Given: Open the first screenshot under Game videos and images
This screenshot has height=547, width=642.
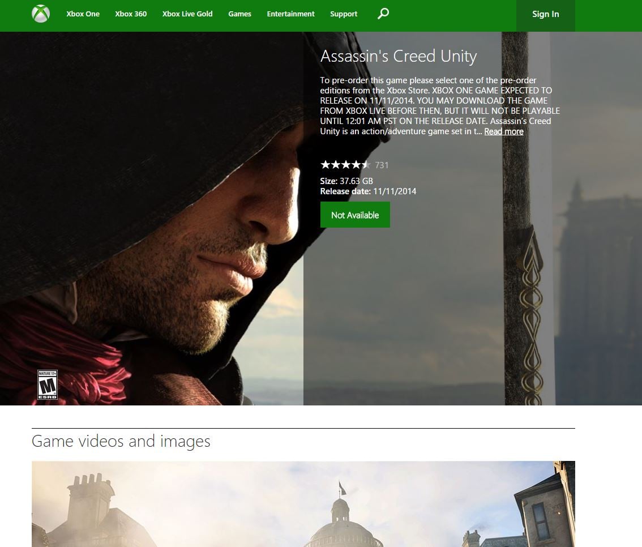Looking at the screenshot, I should tap(303, 503).
